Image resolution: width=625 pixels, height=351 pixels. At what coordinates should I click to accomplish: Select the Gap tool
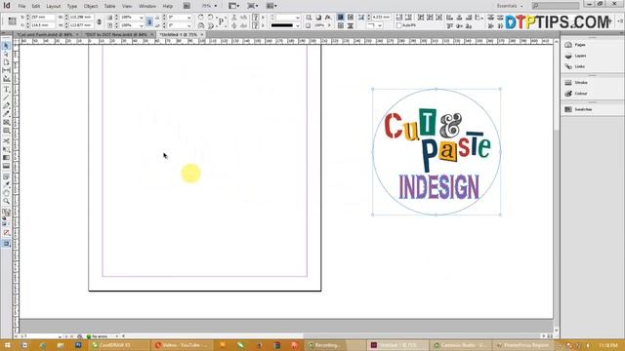[x=6, y=70]
